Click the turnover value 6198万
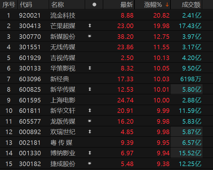 point(191,79)
